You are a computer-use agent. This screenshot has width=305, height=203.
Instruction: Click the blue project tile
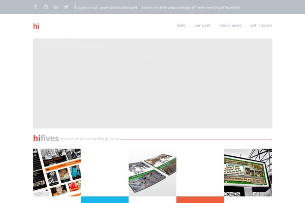(x=105, y=199)
